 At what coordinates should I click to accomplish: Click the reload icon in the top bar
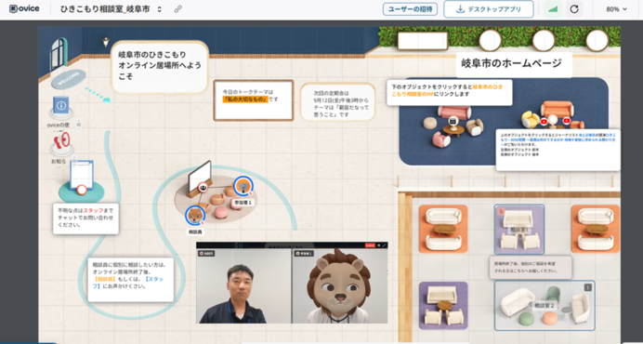point(574,9)
